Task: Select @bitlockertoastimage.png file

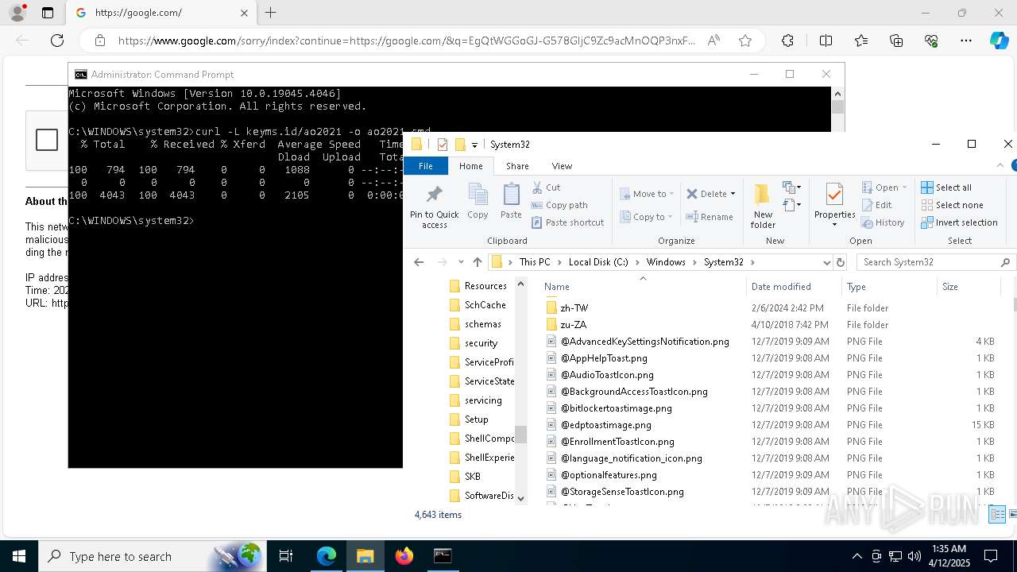Action: (616, 408)
